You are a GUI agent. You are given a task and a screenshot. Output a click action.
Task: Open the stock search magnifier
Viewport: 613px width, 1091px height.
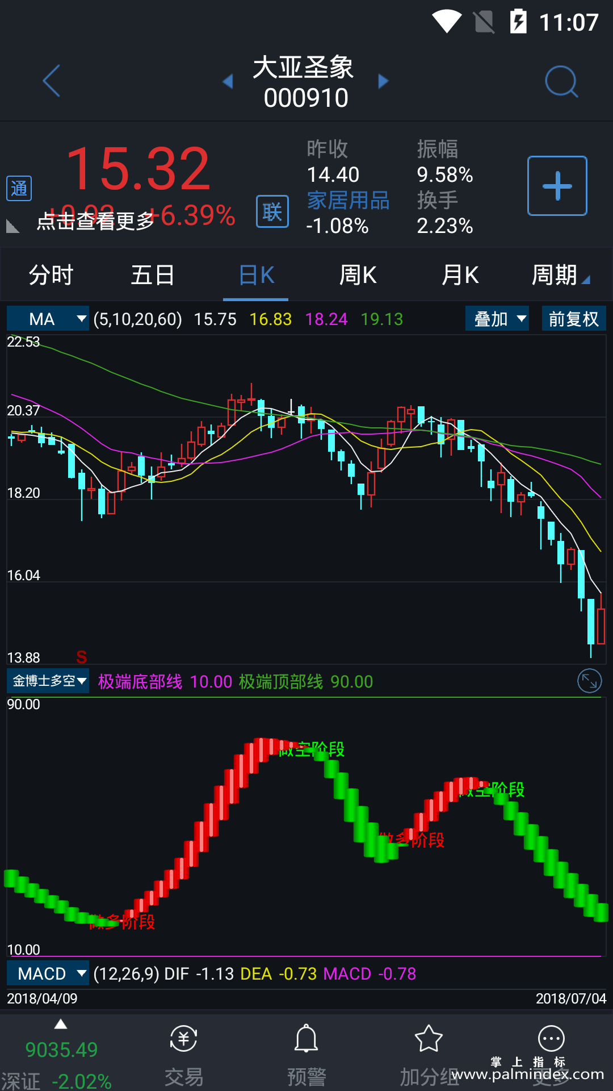(x=561, y=82)
